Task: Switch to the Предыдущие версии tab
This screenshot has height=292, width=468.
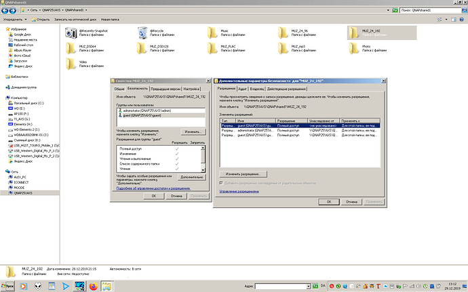Action: coord(165,89)
